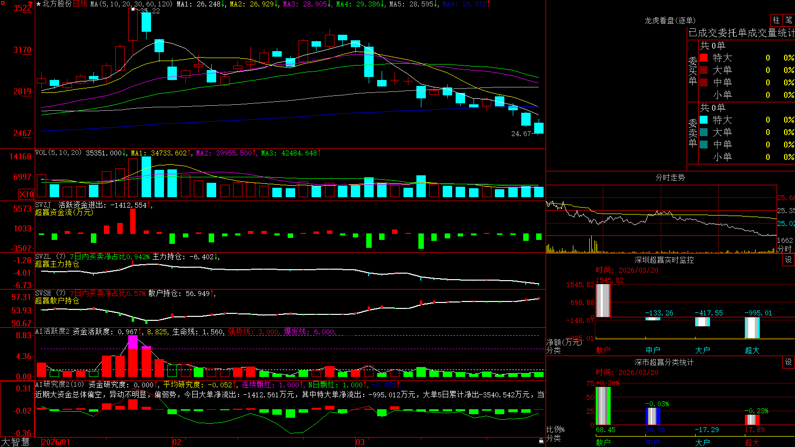Open the MA(5,10,20,30,60,120) indicator parameters

coord(131,4)
